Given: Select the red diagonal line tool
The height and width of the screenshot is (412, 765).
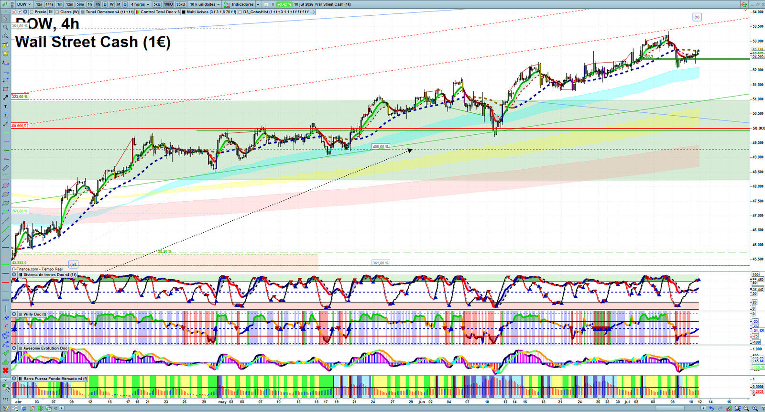Looking at the screenshot, I should click(x=6, y=238).
